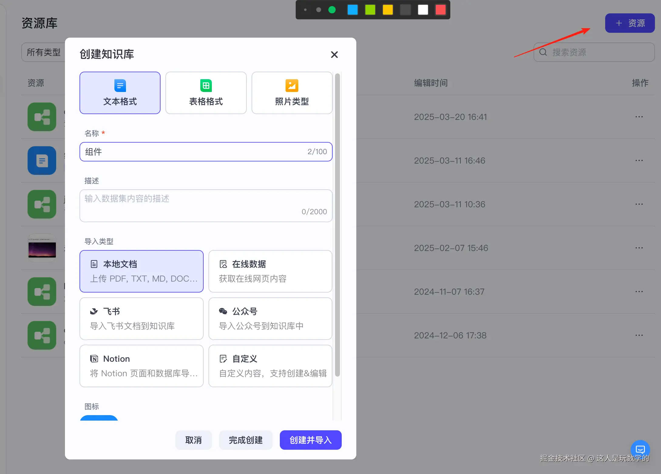Open the 所有类型 filter dropdown

click(44, 52)
